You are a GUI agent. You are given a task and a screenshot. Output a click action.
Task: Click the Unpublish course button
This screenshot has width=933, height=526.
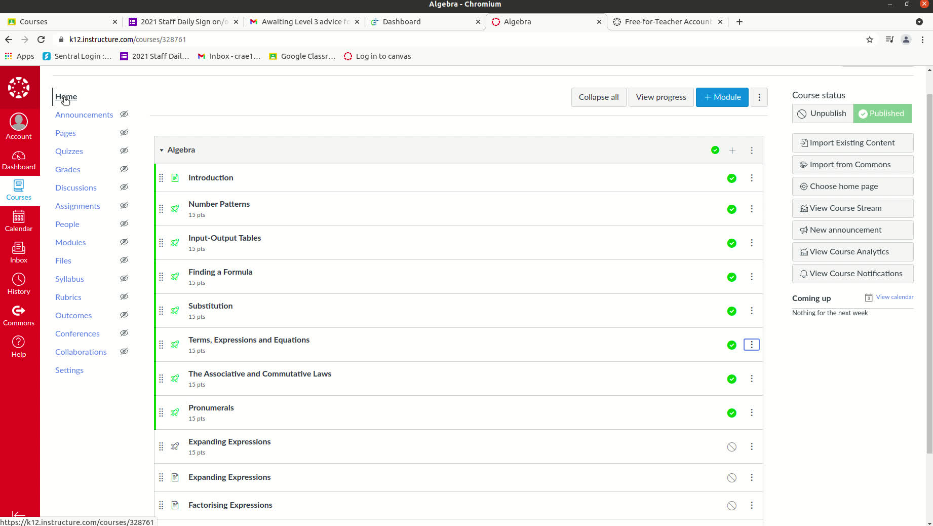click(x=823, y=114)
